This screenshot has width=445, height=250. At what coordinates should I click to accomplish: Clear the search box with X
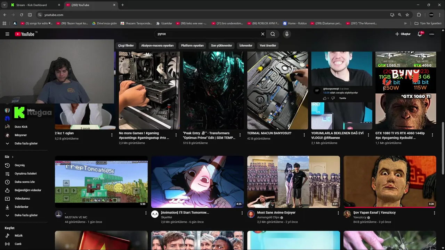pyautogui.click(x=263, y=34)
